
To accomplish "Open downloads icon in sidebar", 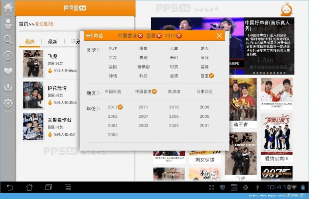I will point(8,87).
